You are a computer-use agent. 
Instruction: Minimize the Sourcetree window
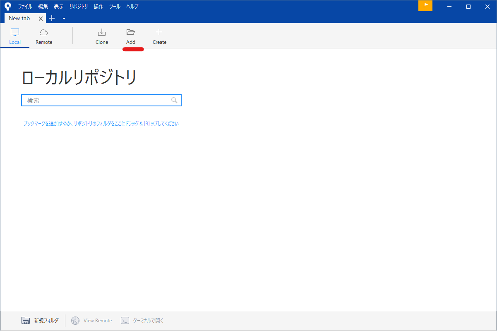point(450,6)
